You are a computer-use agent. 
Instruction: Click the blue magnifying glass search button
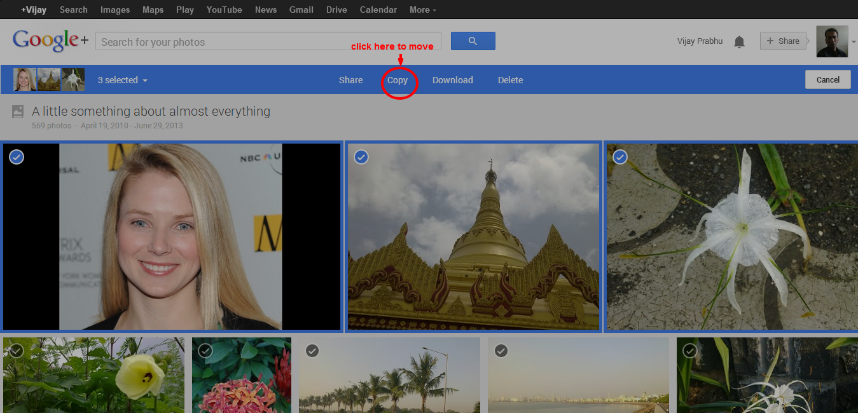tap(473, 40)
